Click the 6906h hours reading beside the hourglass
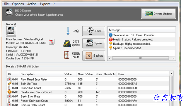Screen dimensions: 186x106 point(76,55)
